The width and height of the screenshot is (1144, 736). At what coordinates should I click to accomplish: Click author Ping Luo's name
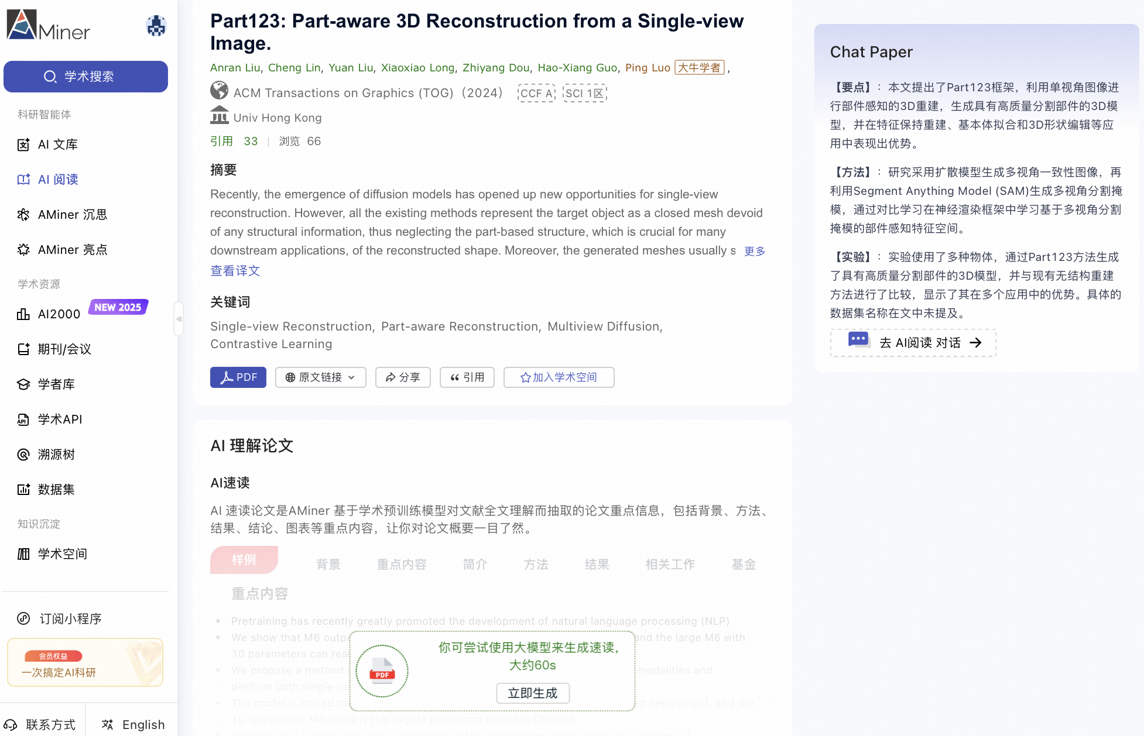647,68
